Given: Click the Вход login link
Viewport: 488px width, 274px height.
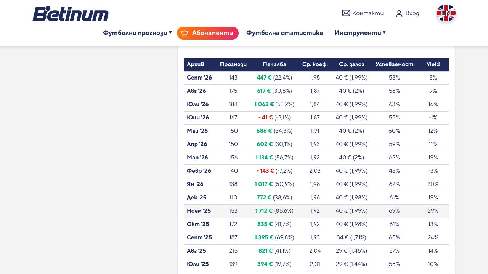Looking at the screenshot, I should [412, 13].
